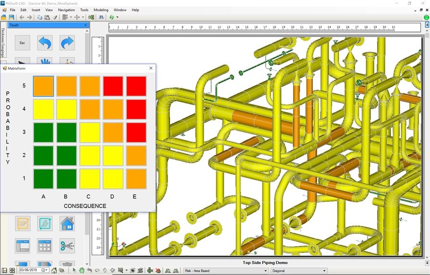This screenshot has height=275, width=430.
Task: Close the Touch panel
Action: [86, 25]
